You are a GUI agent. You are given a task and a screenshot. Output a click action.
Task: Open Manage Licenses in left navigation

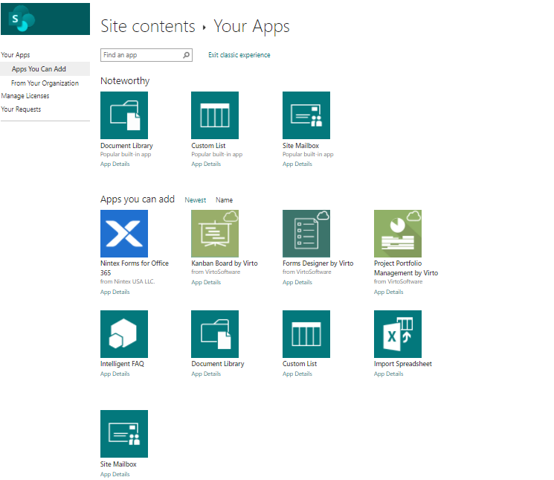(25, 96)
